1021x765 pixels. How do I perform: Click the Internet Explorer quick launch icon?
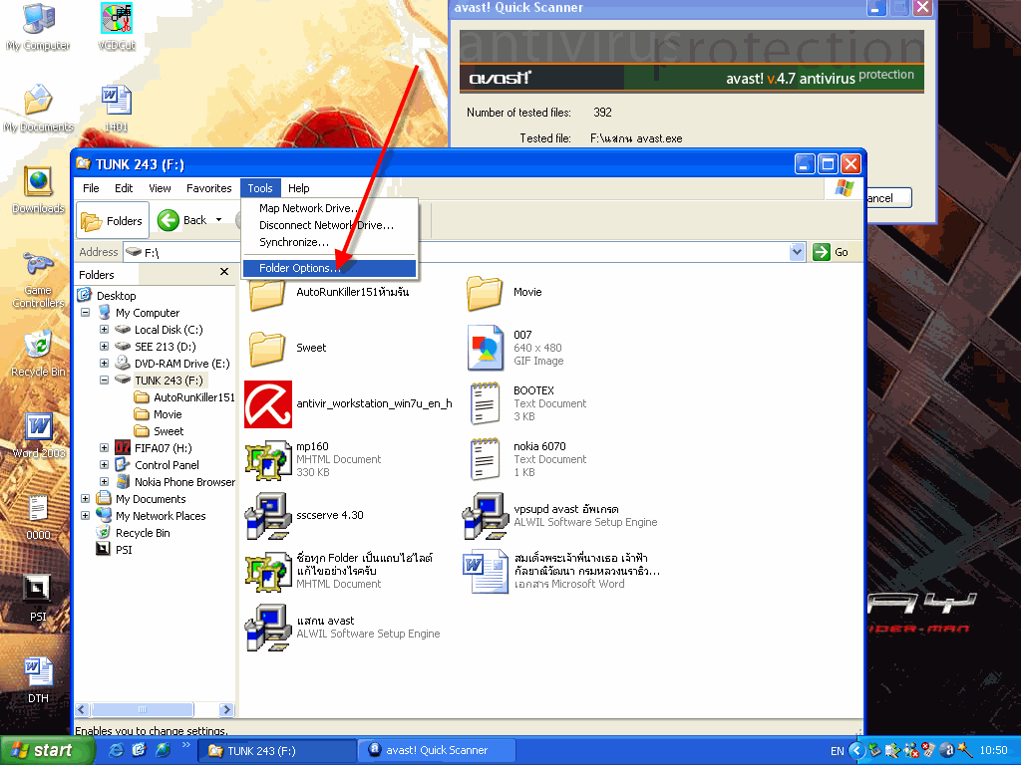pos(116,750)
